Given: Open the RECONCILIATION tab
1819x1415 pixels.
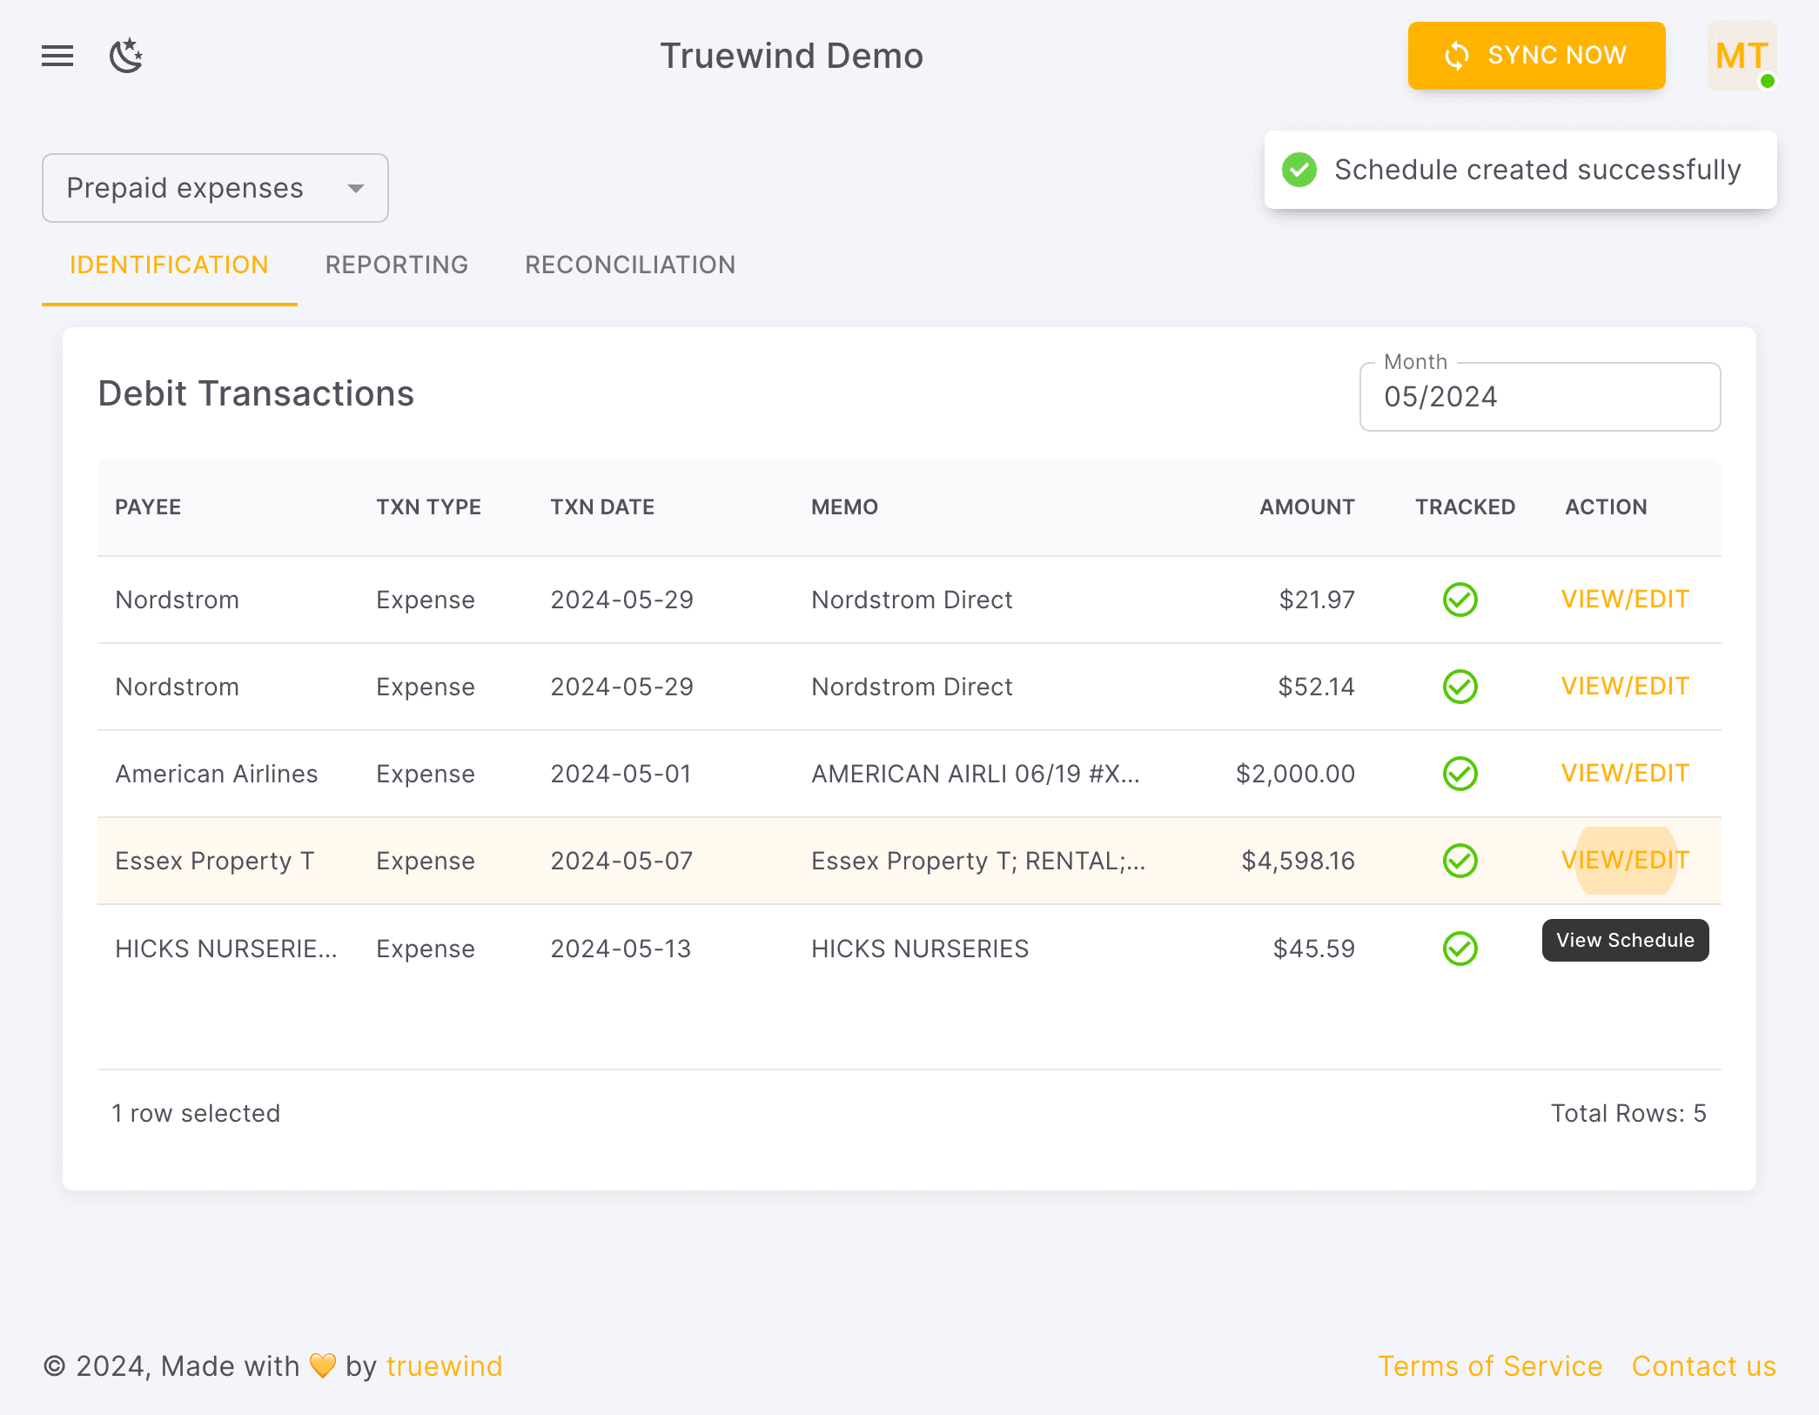Looking at the screenshot, I should pos(629,265).
